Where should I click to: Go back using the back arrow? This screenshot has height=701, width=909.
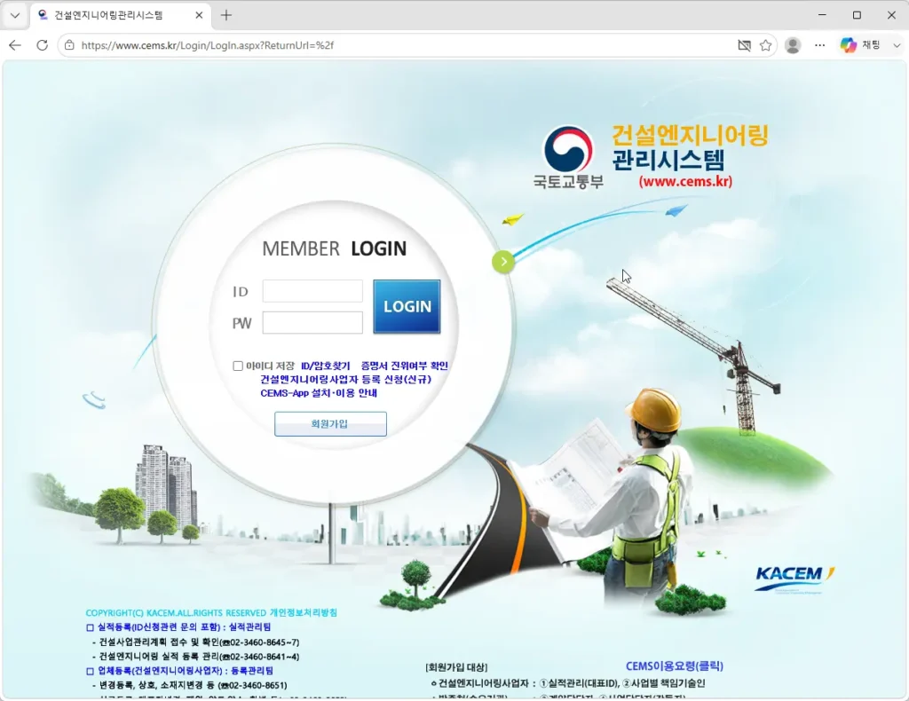(x=15, y=45)
